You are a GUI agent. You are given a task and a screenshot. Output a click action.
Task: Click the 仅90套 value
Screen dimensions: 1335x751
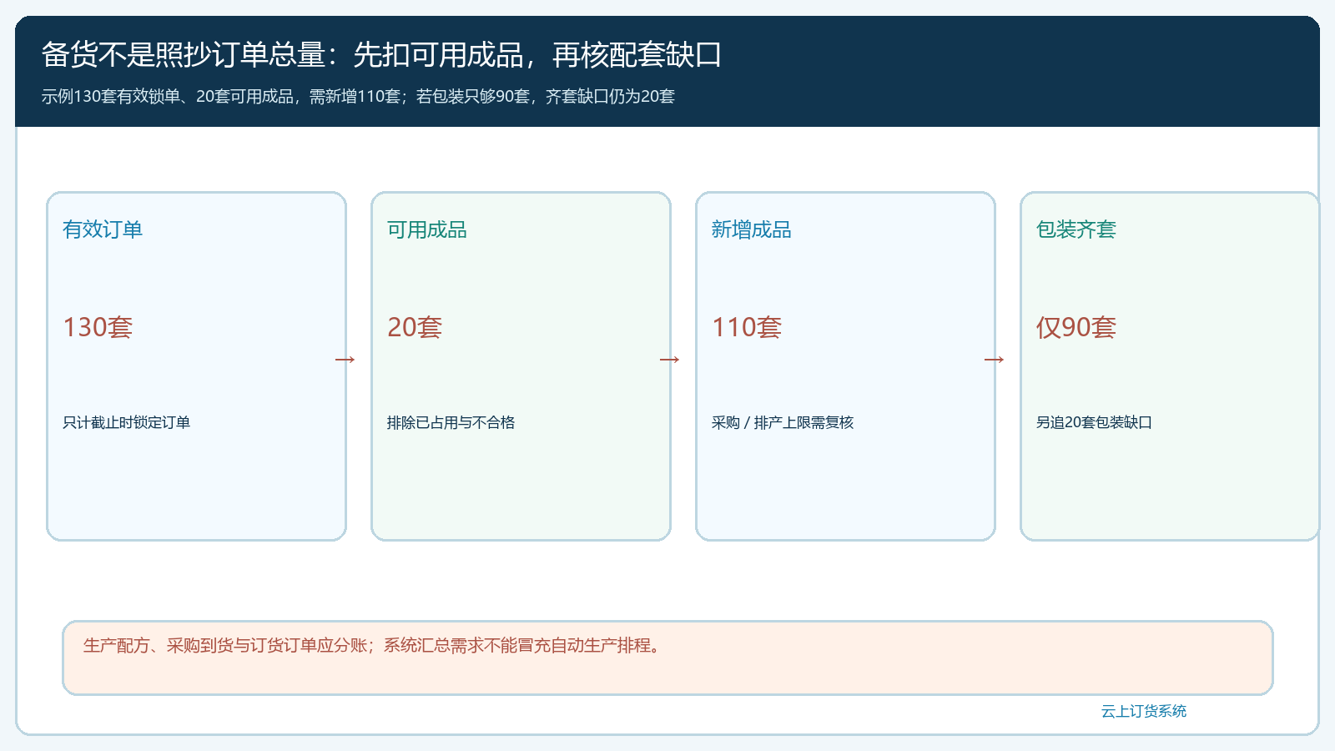point(1076,327)
